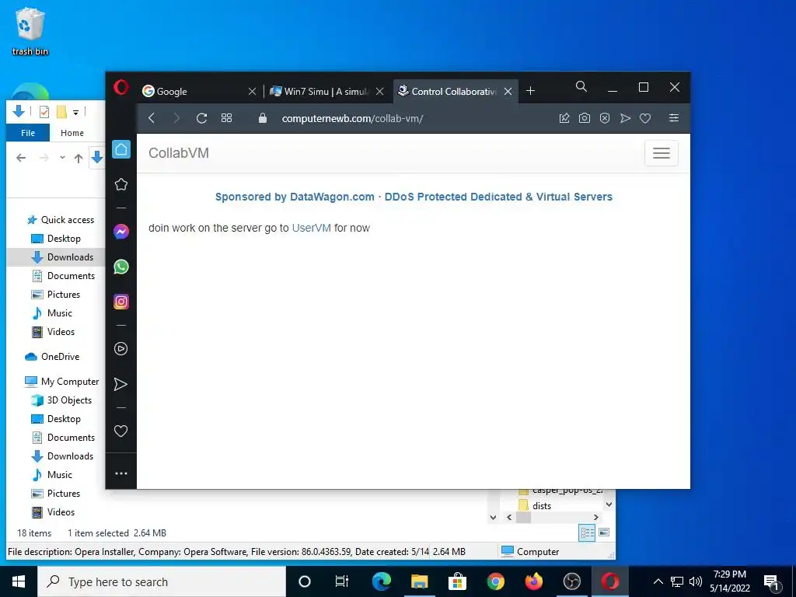Open the DataWagon sponsor link

414,197
